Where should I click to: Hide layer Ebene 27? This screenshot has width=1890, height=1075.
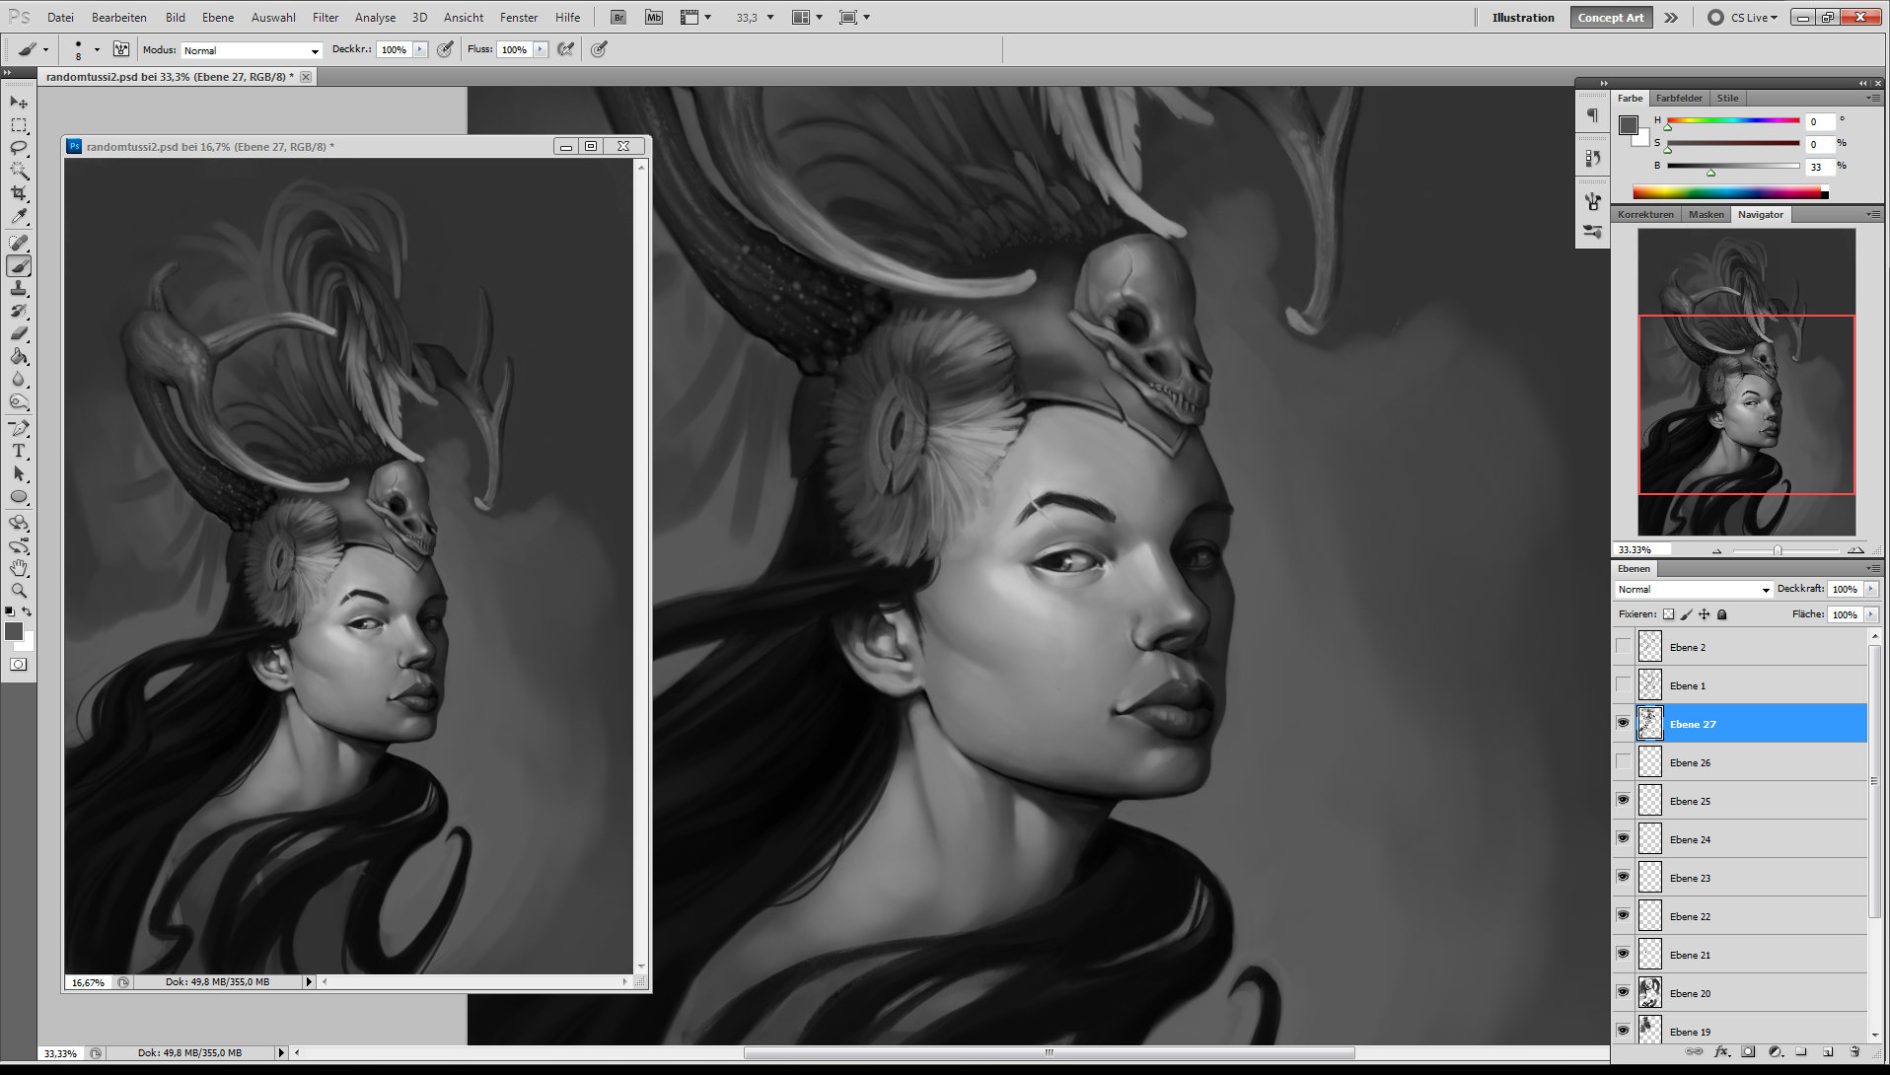(x=1623, y=723)
